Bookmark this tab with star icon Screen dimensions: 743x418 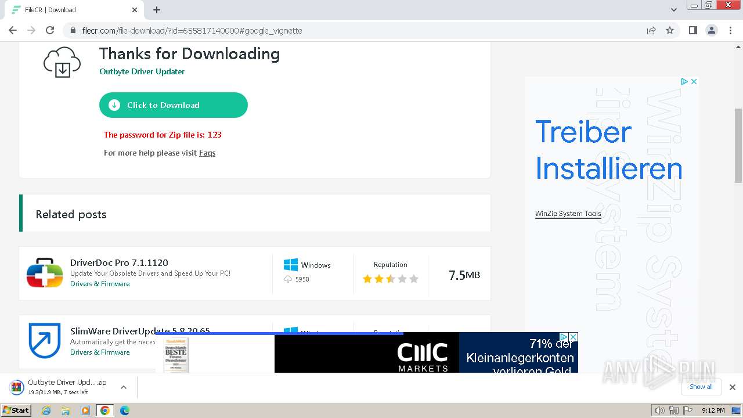coord(670,30)
